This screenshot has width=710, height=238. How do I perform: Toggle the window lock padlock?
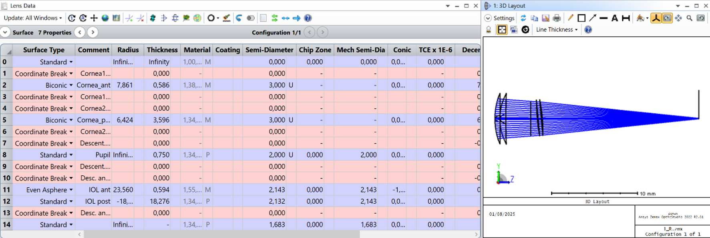tap(489, 30)
